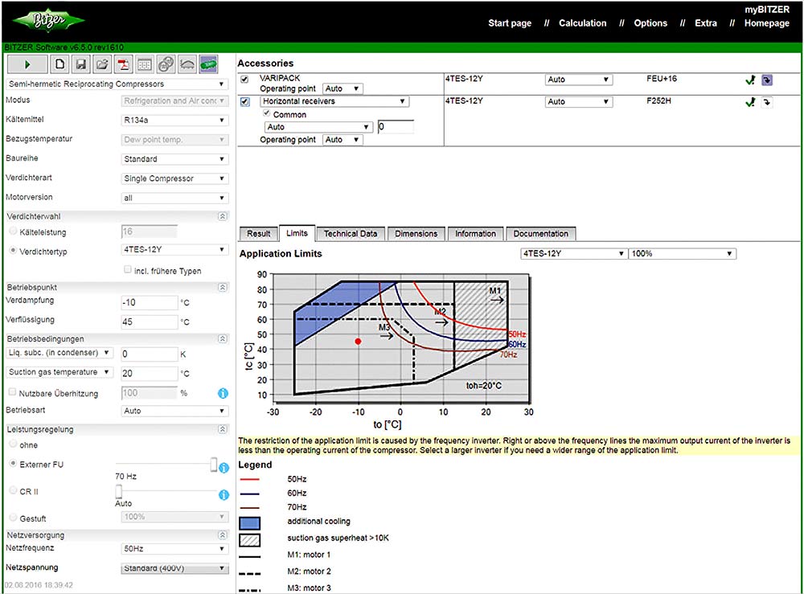Open the Suction gas temperature dropdown
The width and height of the screenshot is (804, 594).
(x=59, y=372)
